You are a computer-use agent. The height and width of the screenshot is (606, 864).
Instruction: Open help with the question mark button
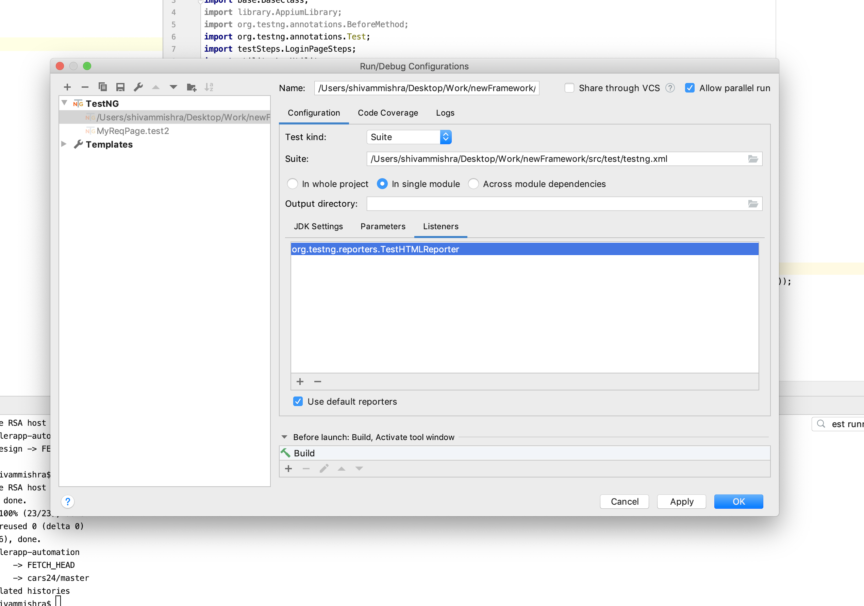68,501
